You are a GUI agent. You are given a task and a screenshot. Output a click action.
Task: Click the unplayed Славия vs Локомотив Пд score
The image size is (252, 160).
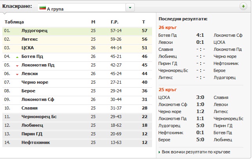point(201,49)
